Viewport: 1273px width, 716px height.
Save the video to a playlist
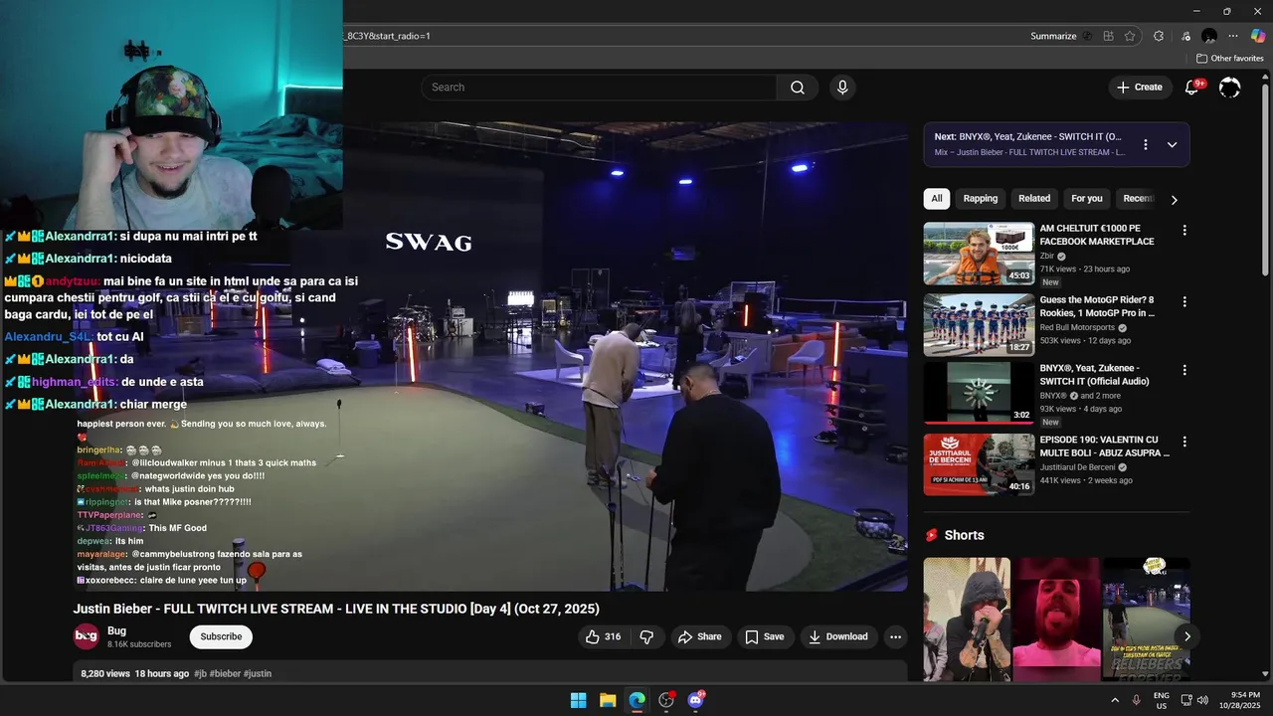pyautogui.click(x=765, y=636)
